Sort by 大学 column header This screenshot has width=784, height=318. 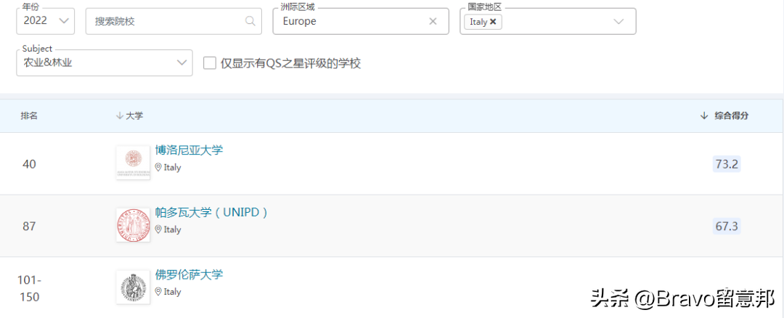coord(129,115)
